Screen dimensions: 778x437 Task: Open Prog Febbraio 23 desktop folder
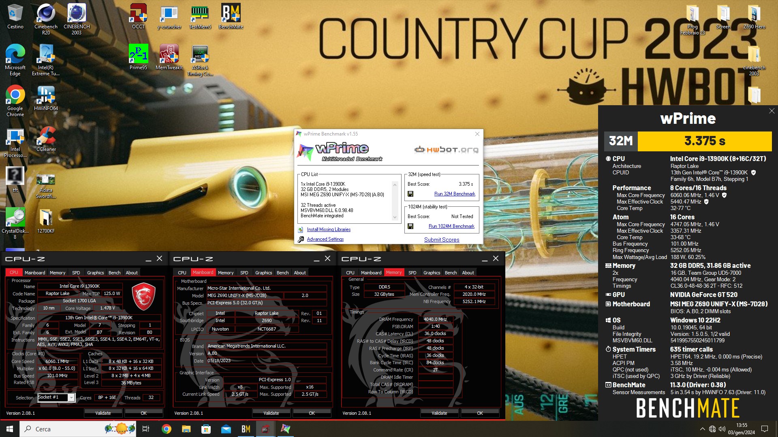693,19
